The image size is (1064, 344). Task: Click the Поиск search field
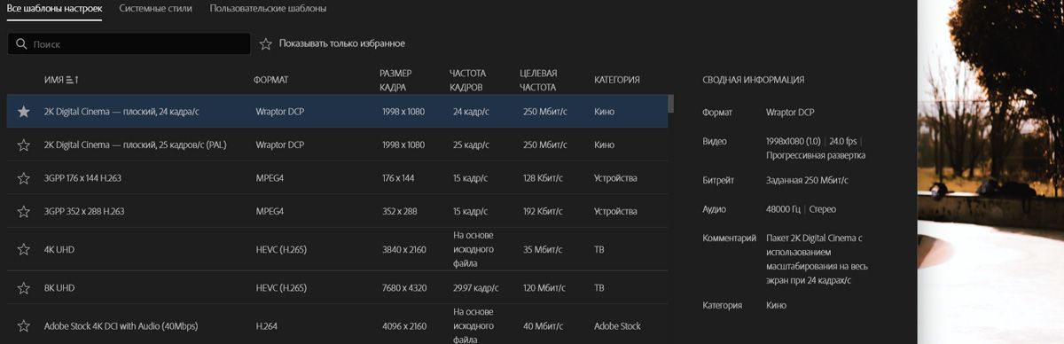click(129, 43)
